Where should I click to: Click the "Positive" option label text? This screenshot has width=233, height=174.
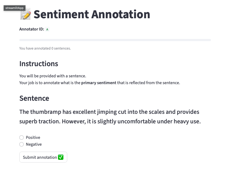point(33,138)
